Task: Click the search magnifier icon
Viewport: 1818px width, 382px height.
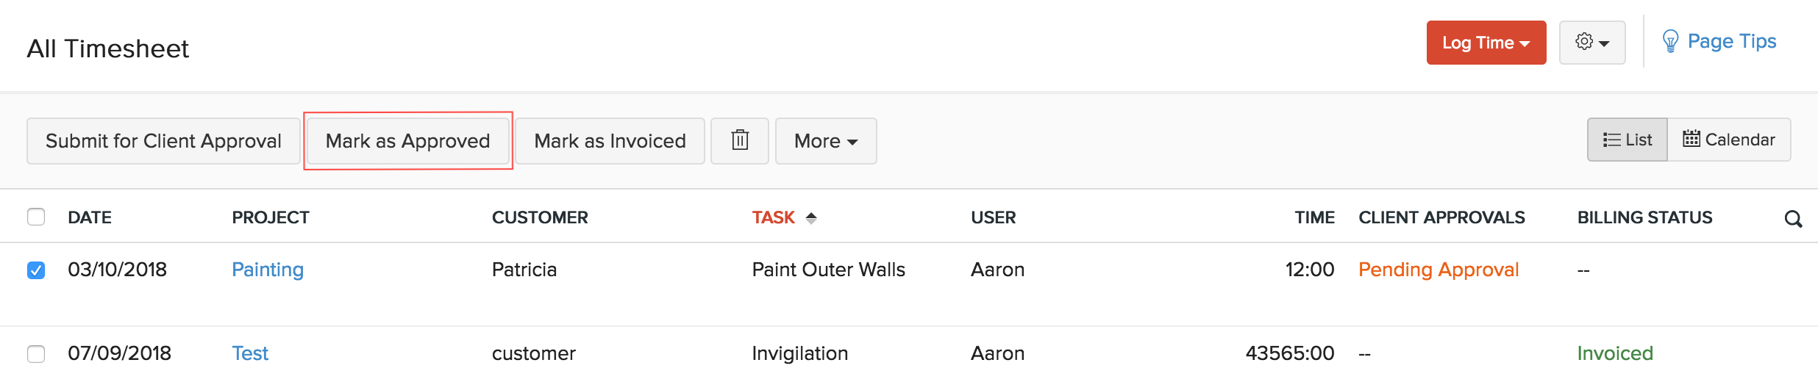Action: 1793,218
